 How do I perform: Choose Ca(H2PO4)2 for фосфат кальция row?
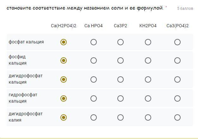click(x=64, y=42)
